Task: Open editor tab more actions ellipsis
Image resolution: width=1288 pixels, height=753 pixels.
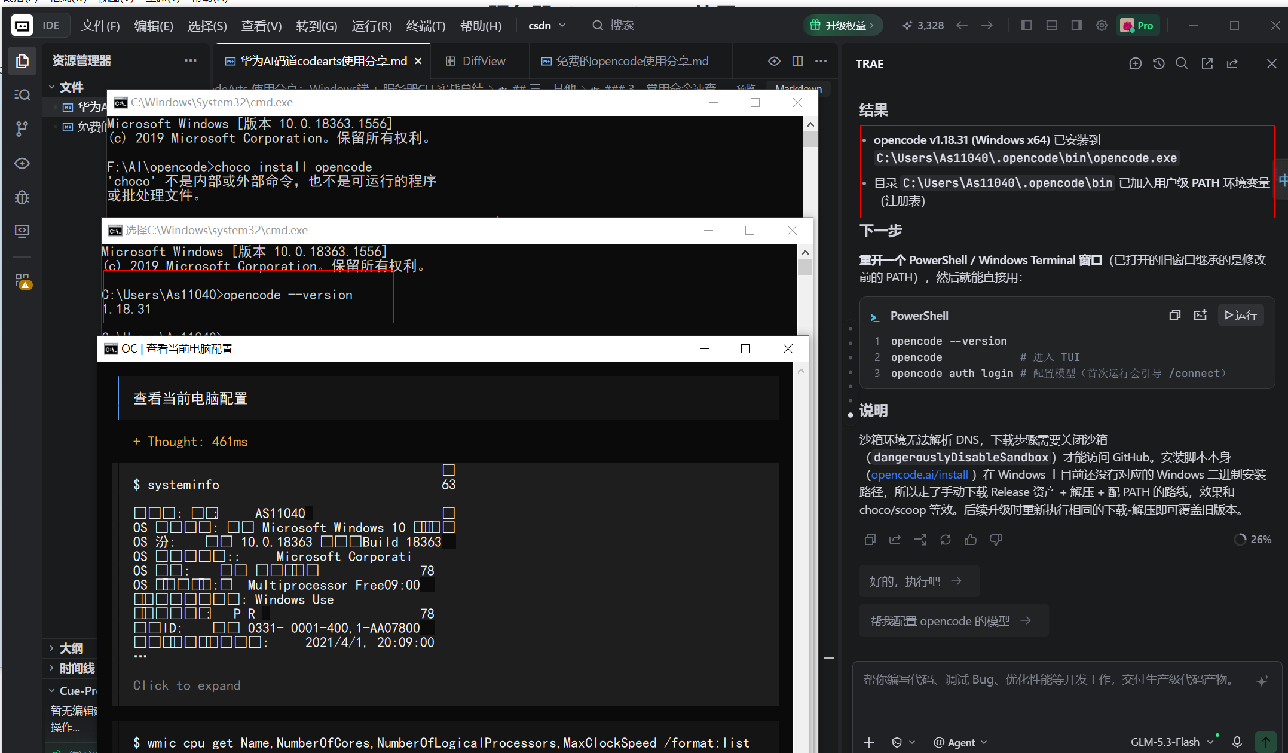Action: [821, 61]
